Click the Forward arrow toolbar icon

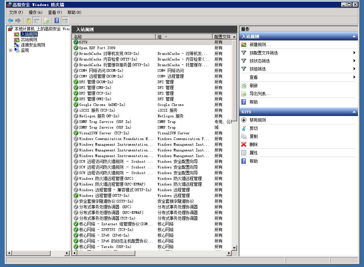click(x=18, y=21)
